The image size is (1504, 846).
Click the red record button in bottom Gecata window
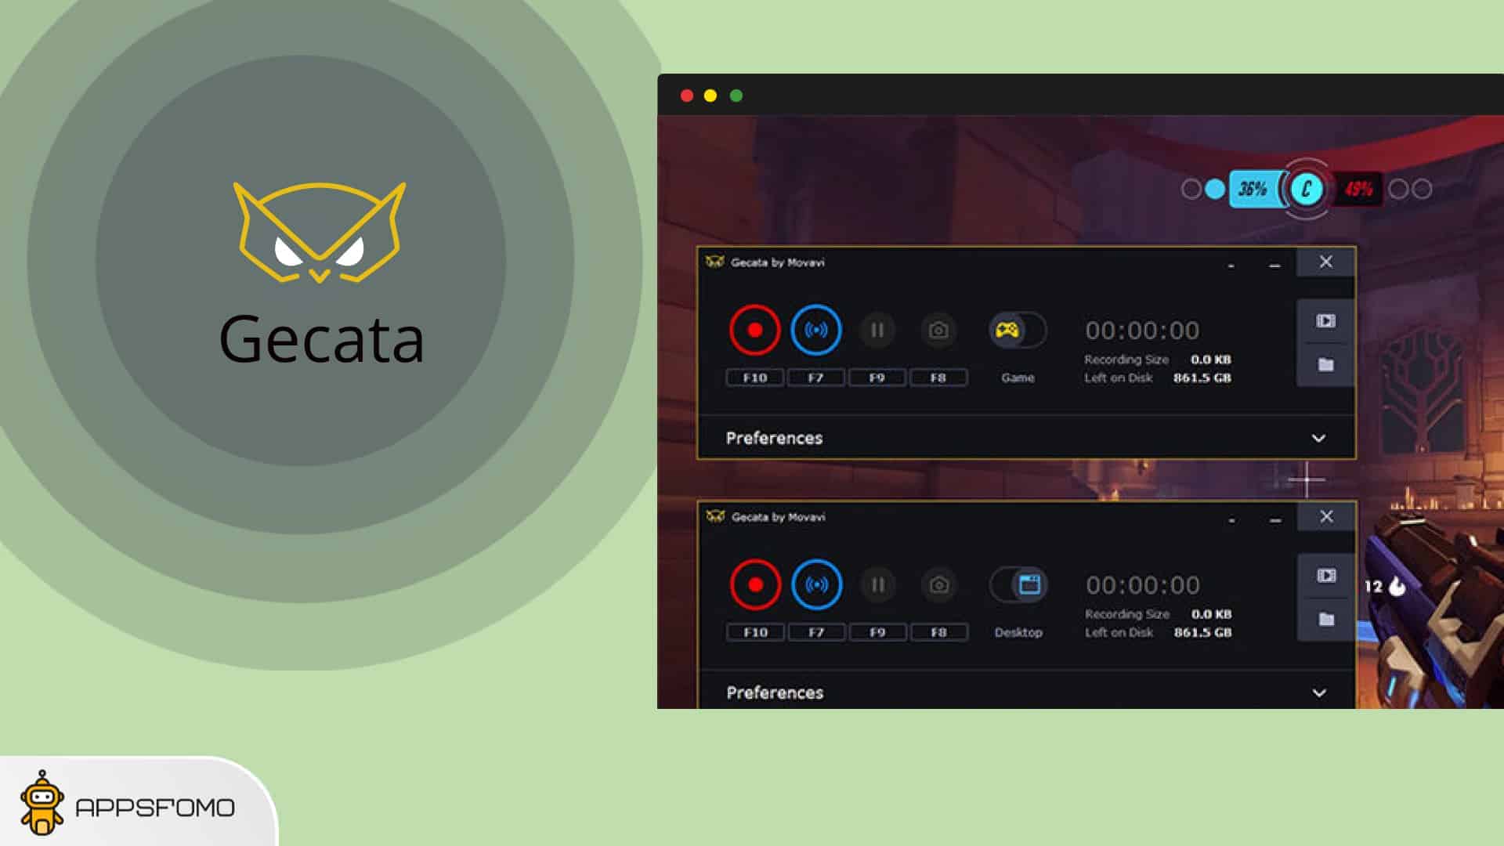pyautogui.click(x=755, y=584)
